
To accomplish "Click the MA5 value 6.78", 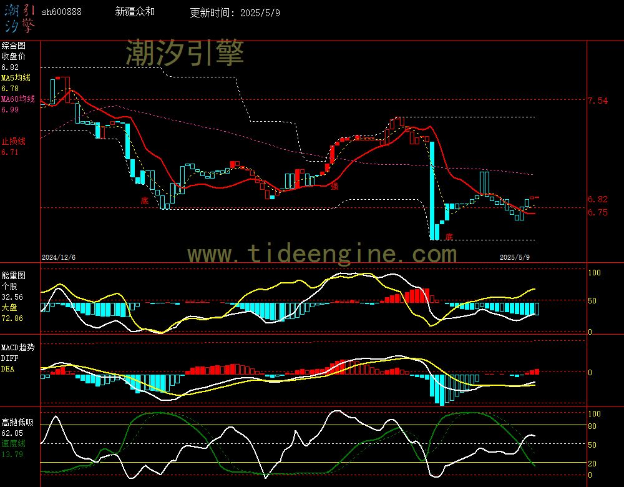I will coord(10,89).
